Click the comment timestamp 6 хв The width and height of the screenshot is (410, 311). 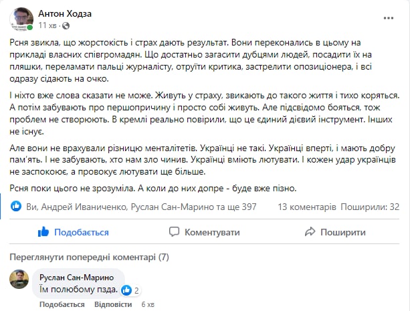(147, 304)
